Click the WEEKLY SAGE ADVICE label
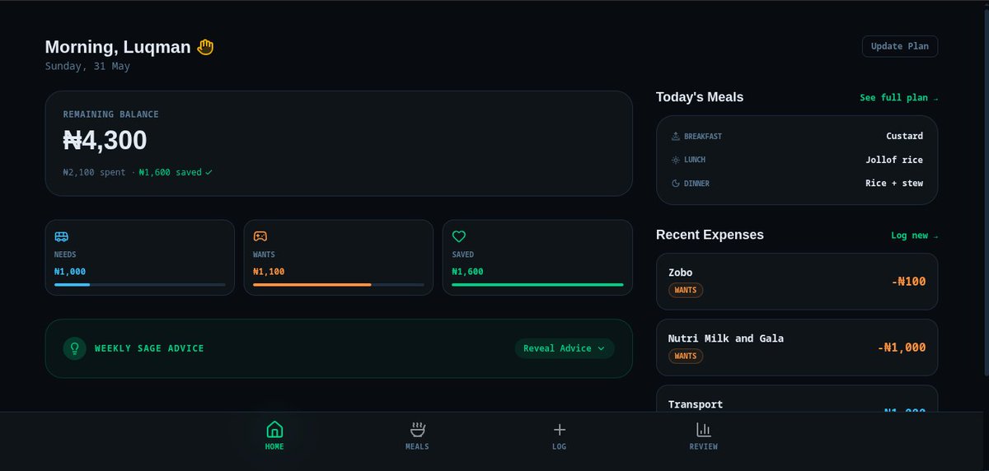Viewport: 989px width, 471px height. tap(149, 348)
